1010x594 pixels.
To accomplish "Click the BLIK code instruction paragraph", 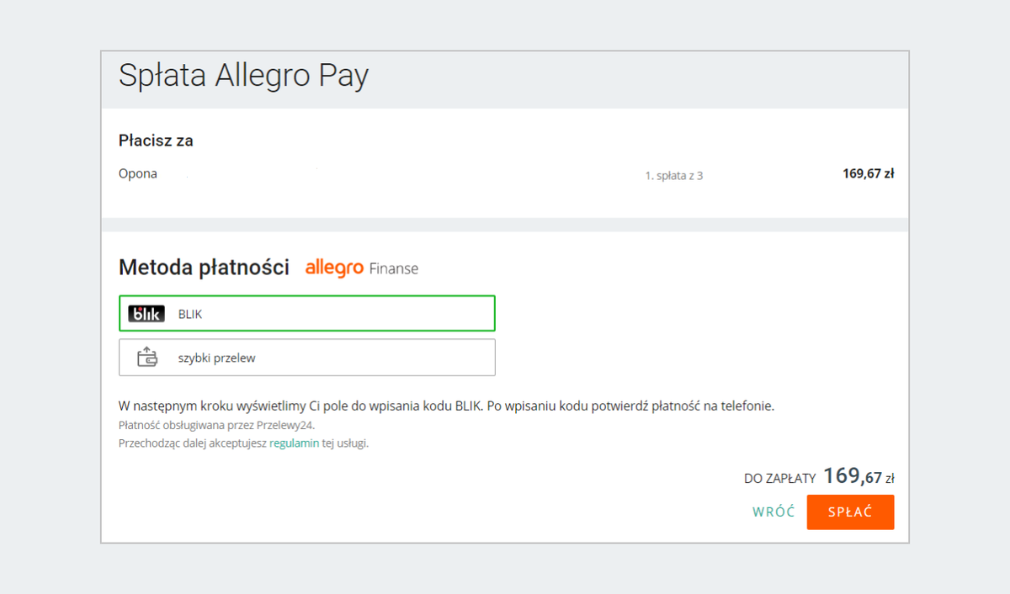I will (x=446, y=406).
